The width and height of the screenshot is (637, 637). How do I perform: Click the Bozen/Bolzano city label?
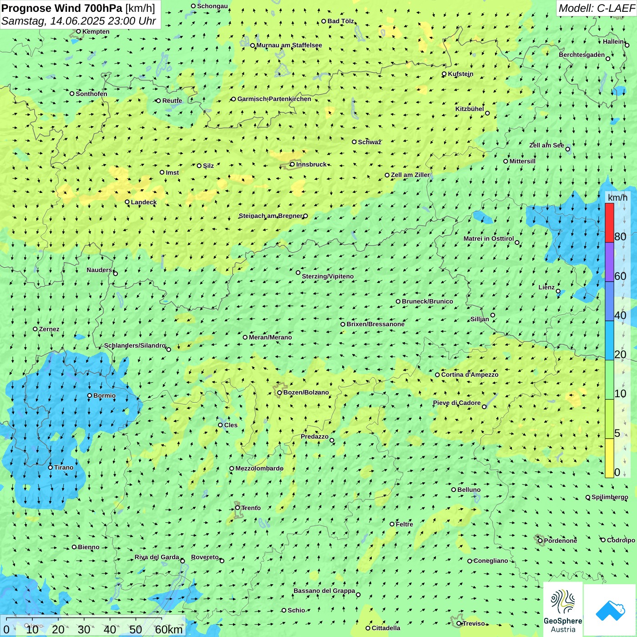(x=306, y=392)
